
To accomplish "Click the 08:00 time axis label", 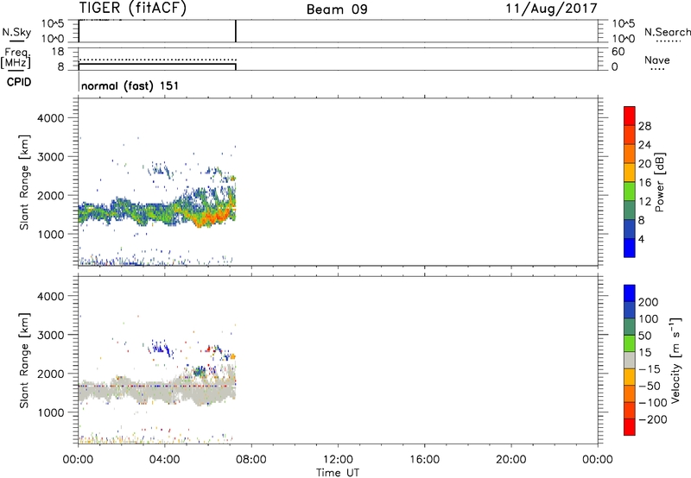I will (251, 460).
